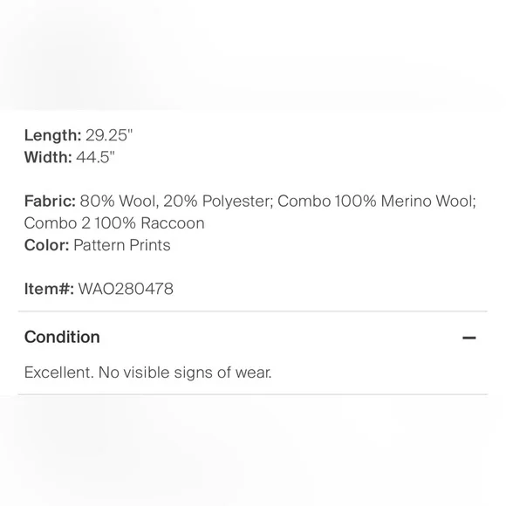The width and height of the screenshot is (506, 506).
Task: Select the item number WAO280478
Action: coord(126,289)
